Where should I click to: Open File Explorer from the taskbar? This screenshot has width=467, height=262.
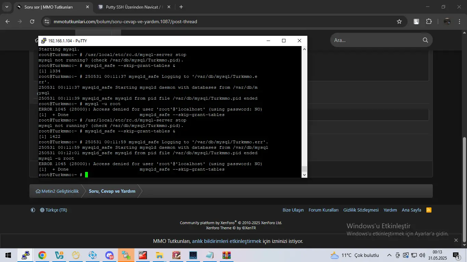point(159,255)
